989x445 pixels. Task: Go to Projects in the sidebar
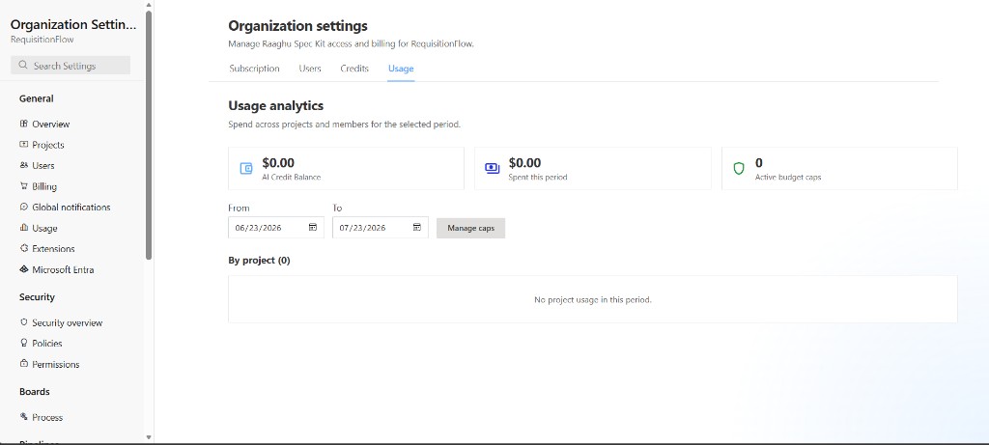48,145
